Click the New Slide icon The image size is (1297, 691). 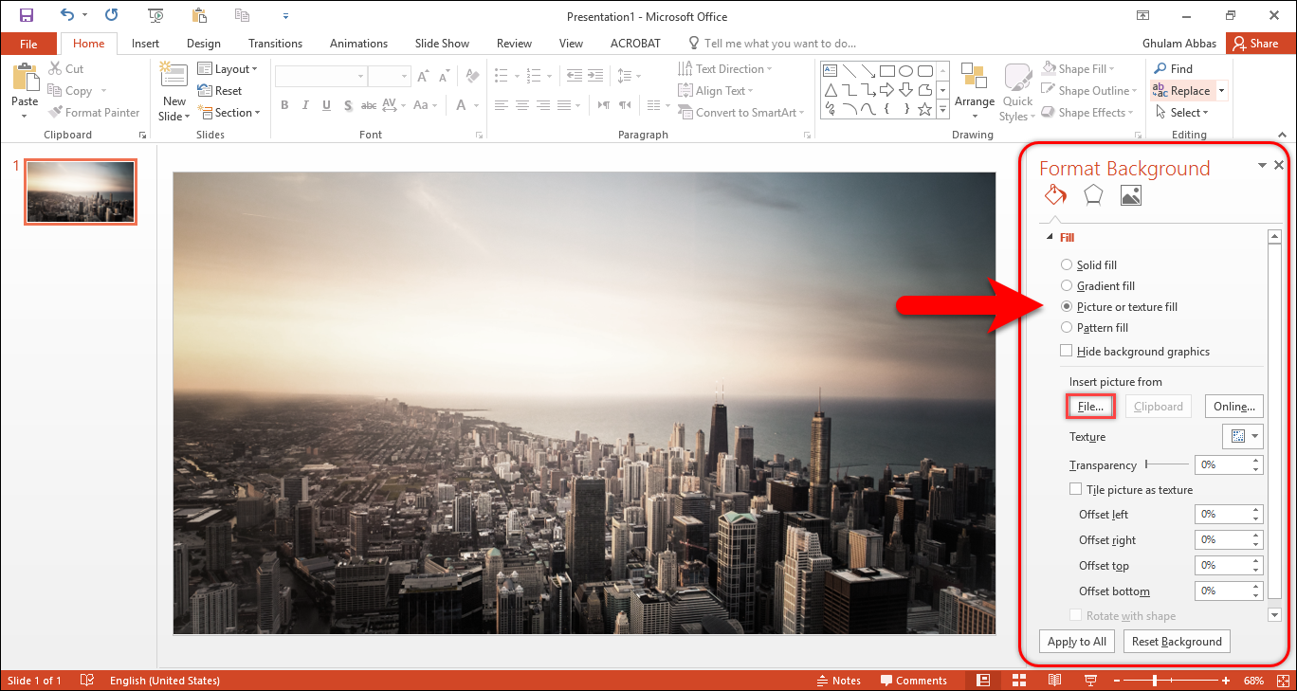tap(174, 82)
